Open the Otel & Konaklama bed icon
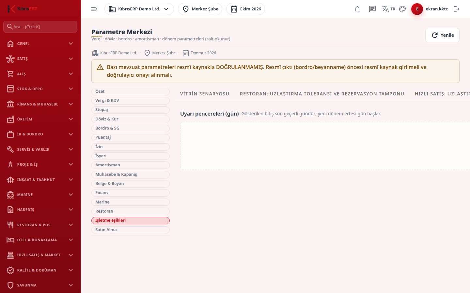This screenshot has width=470, height=293. 10,240
